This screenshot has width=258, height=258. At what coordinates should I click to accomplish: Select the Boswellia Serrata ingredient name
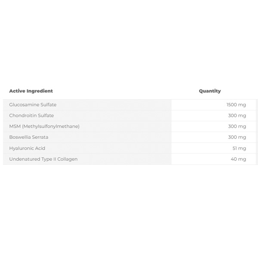[29, 137]
